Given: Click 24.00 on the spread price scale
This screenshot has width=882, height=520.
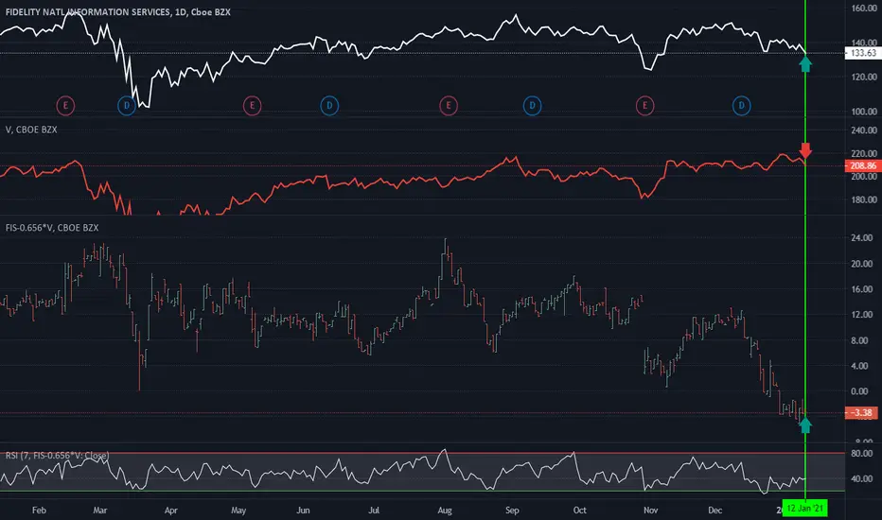Looking at the screenshot, I should [862, 238].
